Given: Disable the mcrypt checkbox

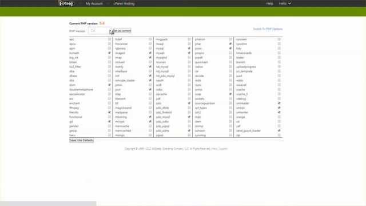Looking at the screenshot, I should pyautogui.click(x=150, y=121).
